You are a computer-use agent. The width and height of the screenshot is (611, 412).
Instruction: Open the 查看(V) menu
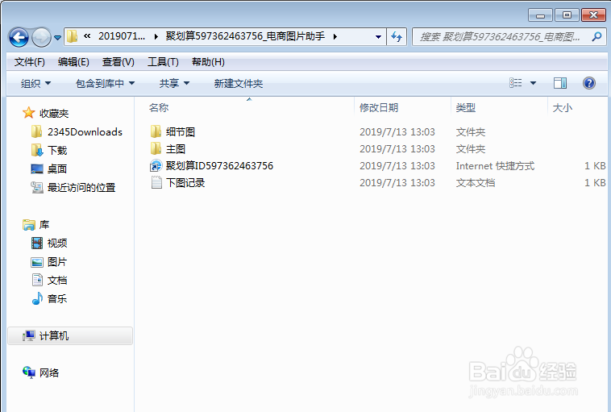(x=118, y=62)
